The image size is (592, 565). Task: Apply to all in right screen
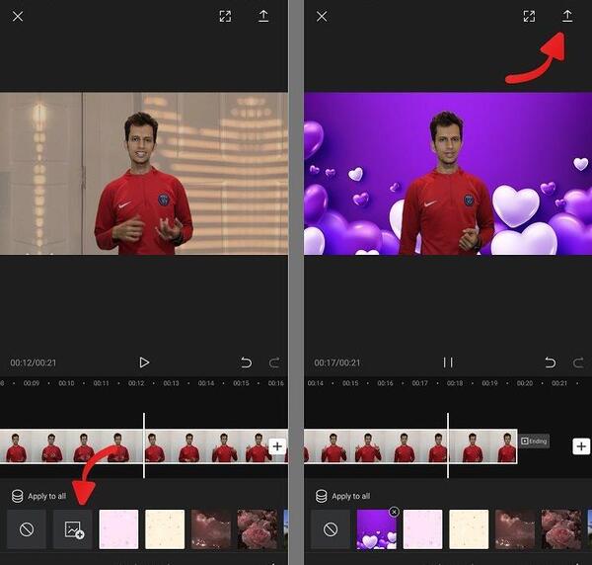(342, 496)
